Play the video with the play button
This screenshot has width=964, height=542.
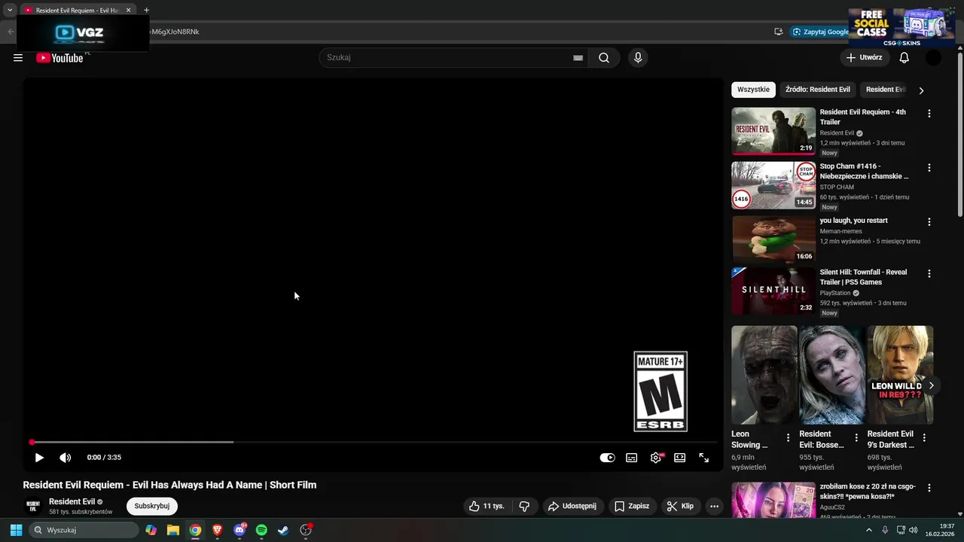pos(39,458)
